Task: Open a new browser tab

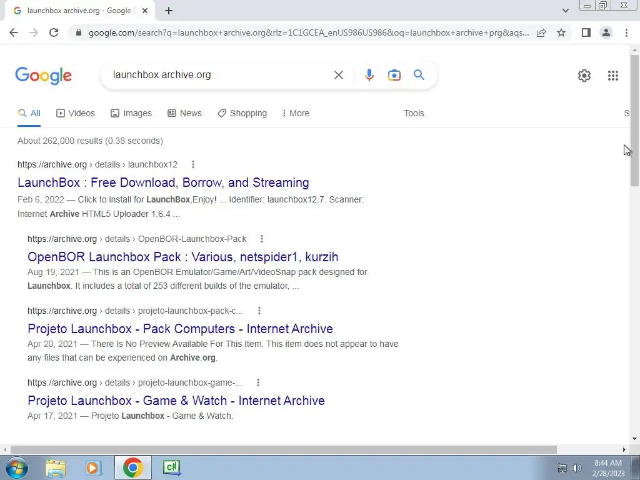Action: [169, 11]
